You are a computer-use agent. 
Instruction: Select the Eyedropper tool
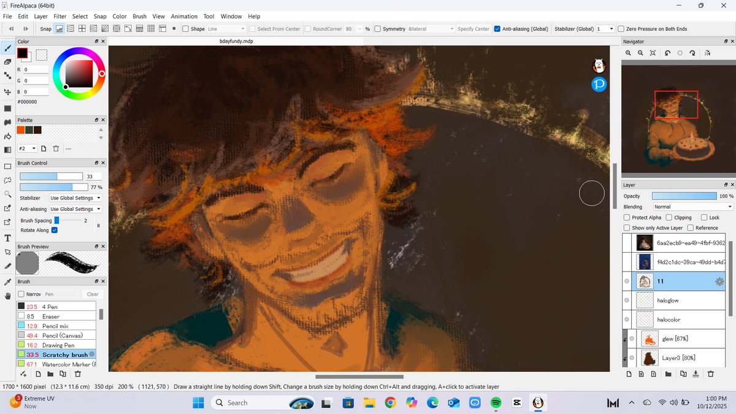tap(7, 282)
